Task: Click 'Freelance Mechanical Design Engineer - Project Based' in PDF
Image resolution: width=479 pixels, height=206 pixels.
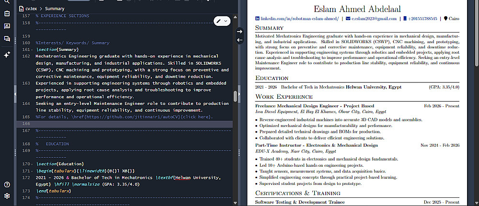Action: click(x=315, y=106)
